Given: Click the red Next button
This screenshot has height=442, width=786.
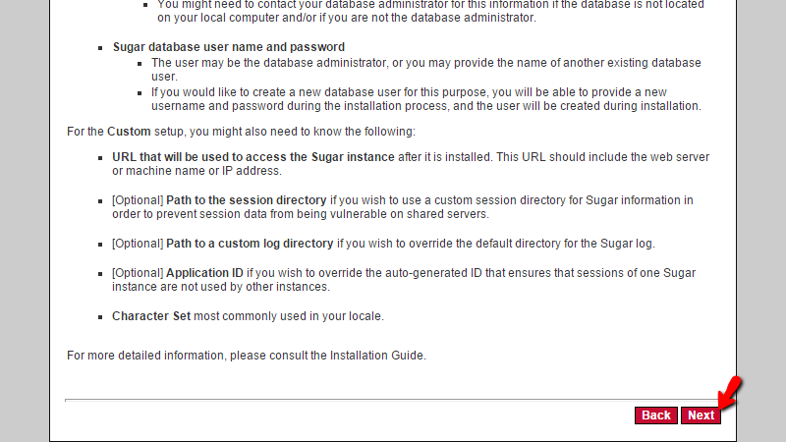Looking at the screenshot, I should coord(701,414).
